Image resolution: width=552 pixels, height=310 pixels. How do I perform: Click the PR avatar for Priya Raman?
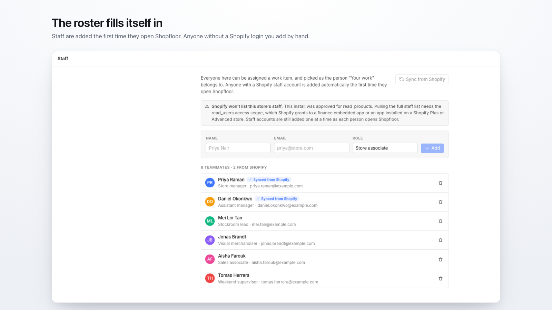pos(210,183)
